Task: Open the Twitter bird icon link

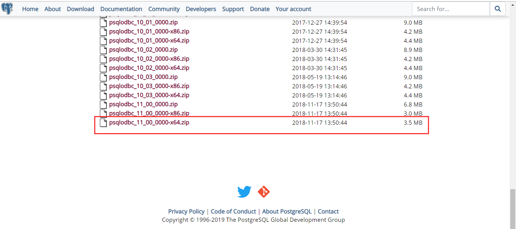Action: [x=245, y=192]
